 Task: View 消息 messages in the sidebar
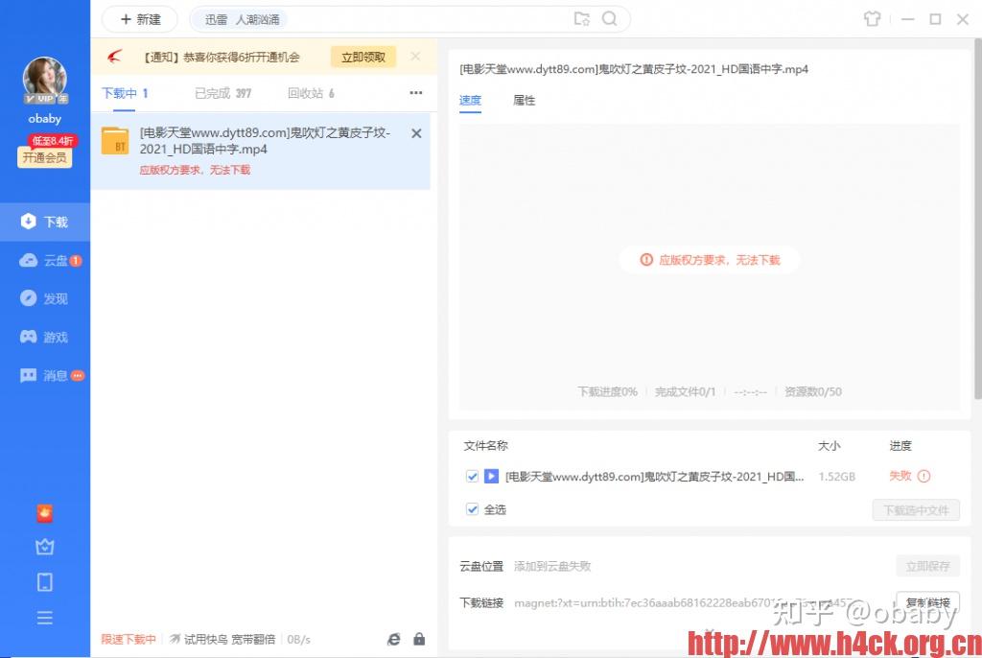(44, 375)
